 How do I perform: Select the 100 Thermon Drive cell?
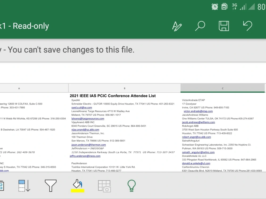click(82, 137)
